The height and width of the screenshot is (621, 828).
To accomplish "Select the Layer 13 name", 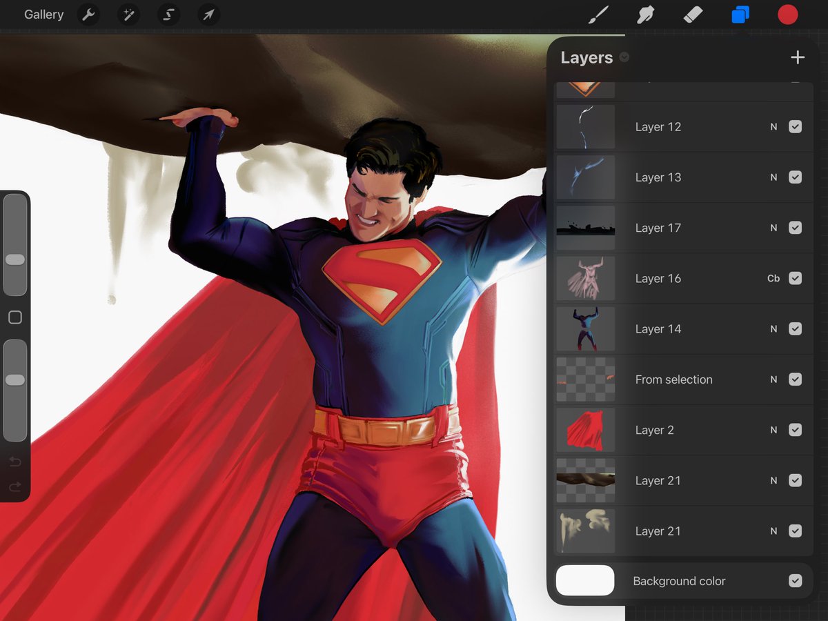I will coord(658,177).
